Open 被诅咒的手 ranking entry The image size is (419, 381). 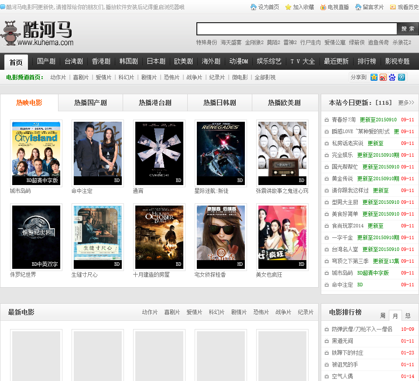[x=345, y=364]
